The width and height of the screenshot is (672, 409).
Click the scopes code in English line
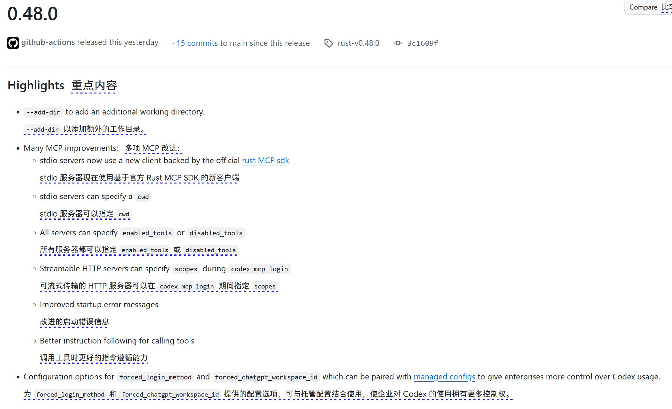186,269
